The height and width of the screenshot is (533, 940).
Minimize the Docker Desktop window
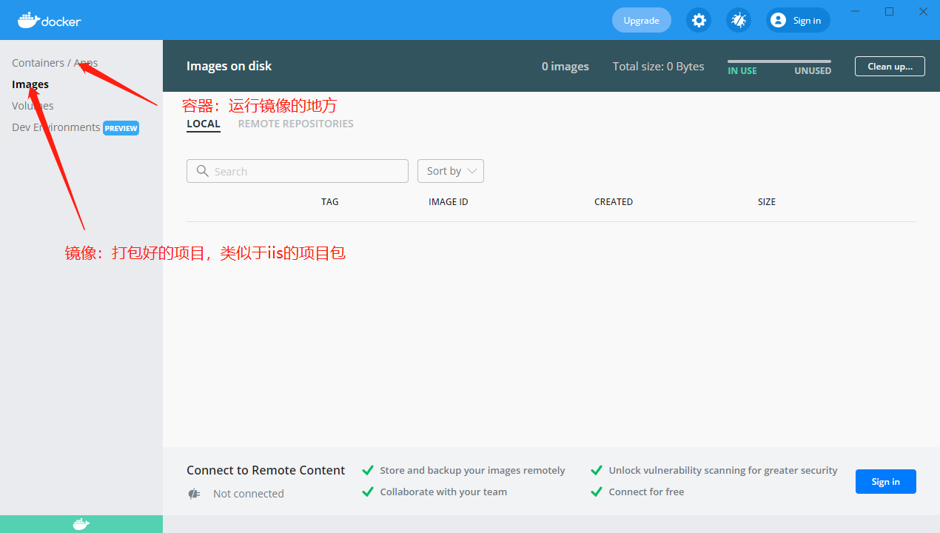[x=856, y=12]
